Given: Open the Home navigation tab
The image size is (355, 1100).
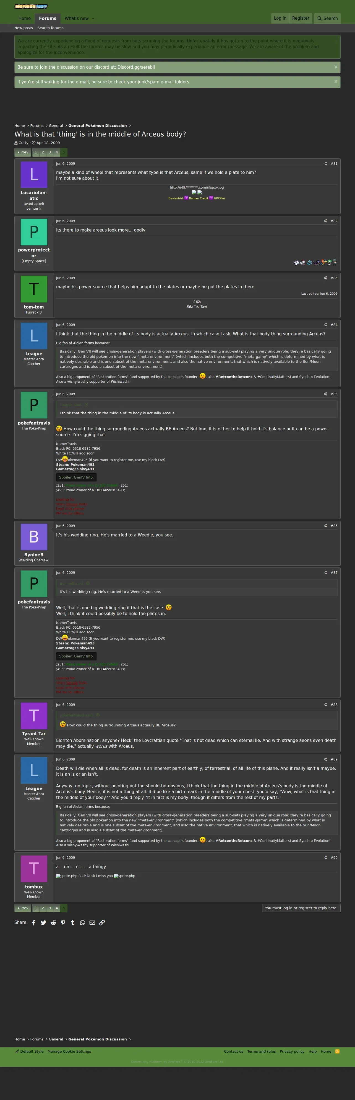Looking at the screenshot, I should pyautogui.click(x=25, y=18).
